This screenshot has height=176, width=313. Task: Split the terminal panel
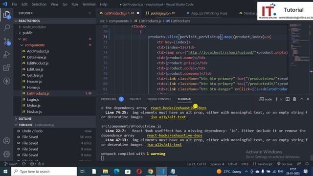(x=288, y=99)
